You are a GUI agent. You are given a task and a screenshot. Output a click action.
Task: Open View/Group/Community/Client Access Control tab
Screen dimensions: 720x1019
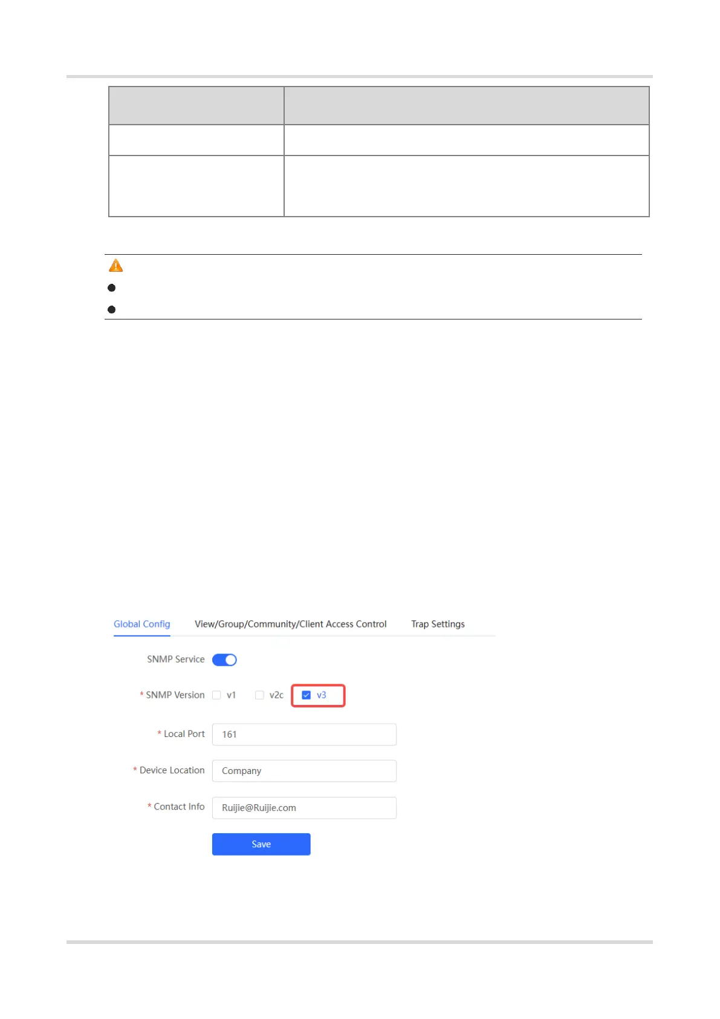(x=290, y=624)
